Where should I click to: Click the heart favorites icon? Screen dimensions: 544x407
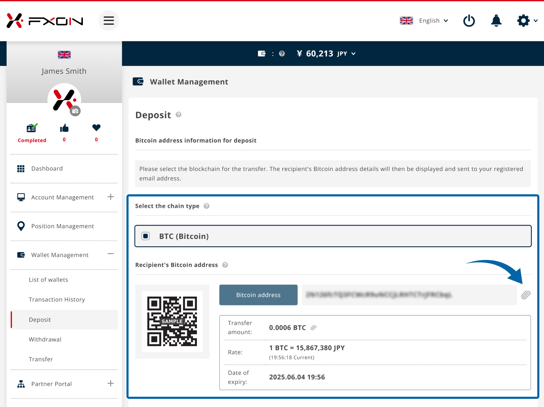pyautogui.click(x=96, y=128)
